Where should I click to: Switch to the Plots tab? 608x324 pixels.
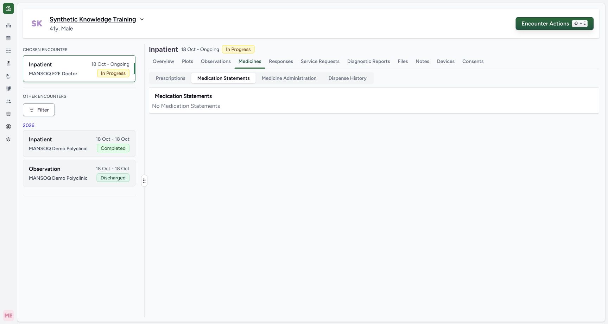coord(188,61)
